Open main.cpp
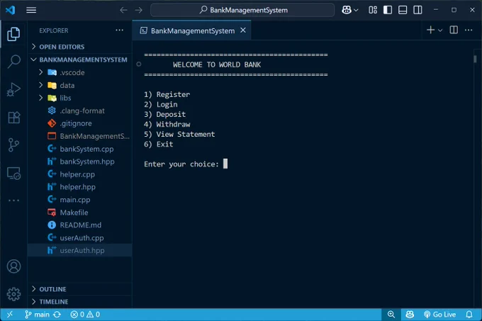Screen dimensions: 482x321 click(x=80, y=200)
